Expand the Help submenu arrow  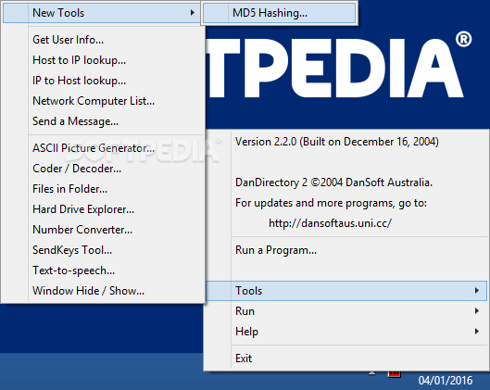point(477,332)
